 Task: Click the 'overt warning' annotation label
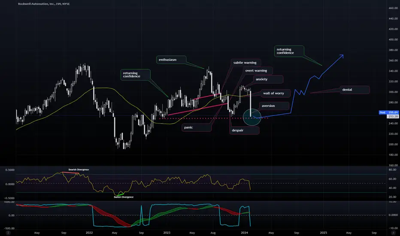258,71
